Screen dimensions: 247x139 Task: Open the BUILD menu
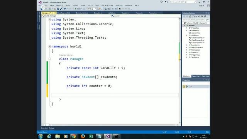click(68, 5)
